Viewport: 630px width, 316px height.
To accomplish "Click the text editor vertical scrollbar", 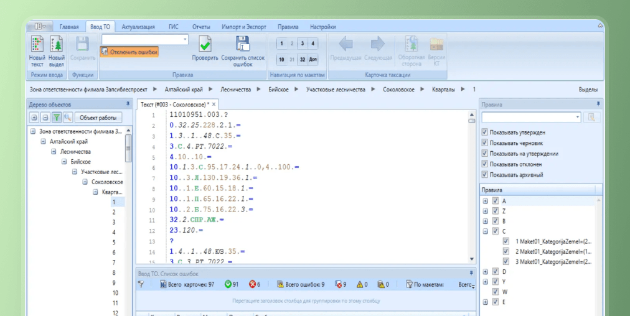I will click(471, 187).
